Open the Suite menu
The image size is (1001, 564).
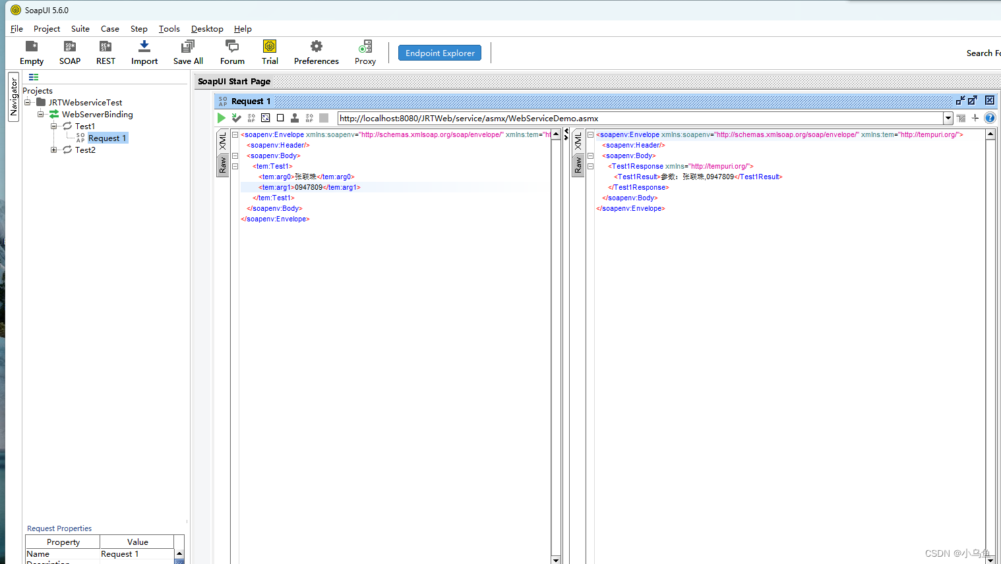(80, 28)
